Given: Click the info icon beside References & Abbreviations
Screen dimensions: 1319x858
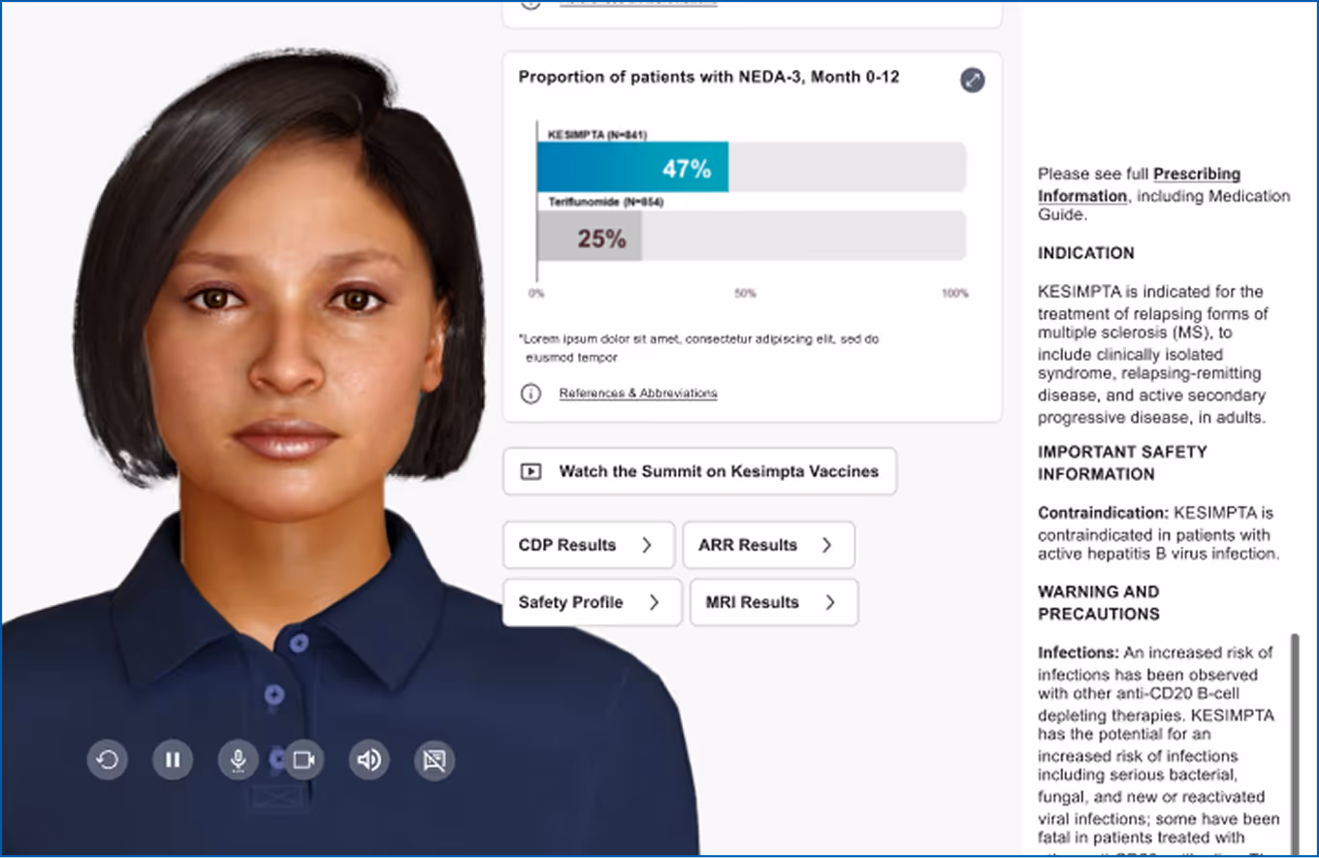Looking at the screenshot, I should 531,394.
